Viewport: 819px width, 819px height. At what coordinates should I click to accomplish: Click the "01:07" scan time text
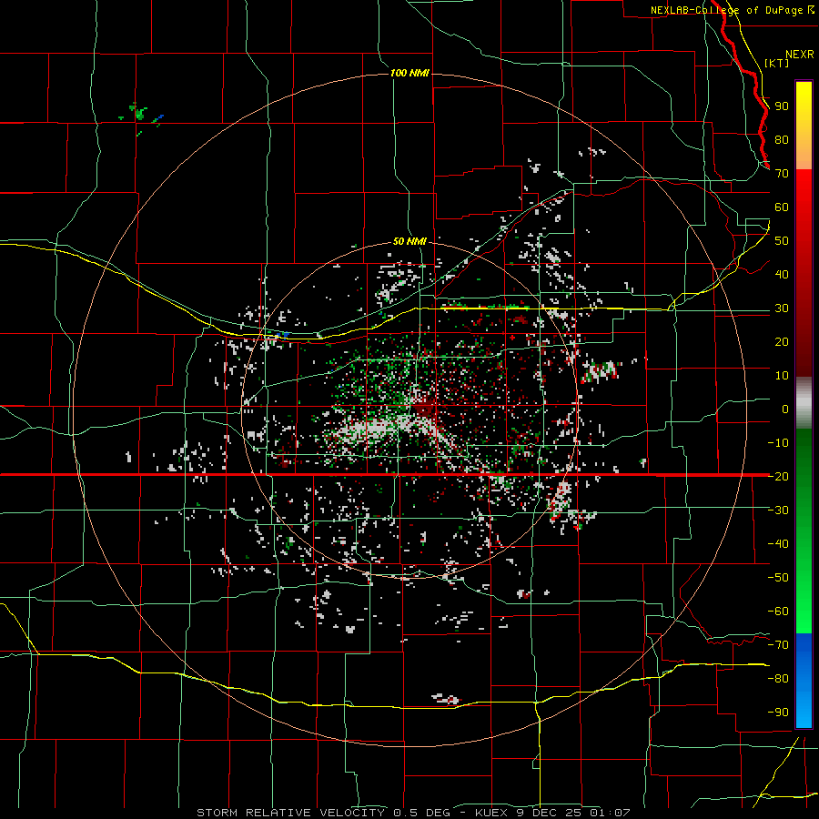point(610,813)
